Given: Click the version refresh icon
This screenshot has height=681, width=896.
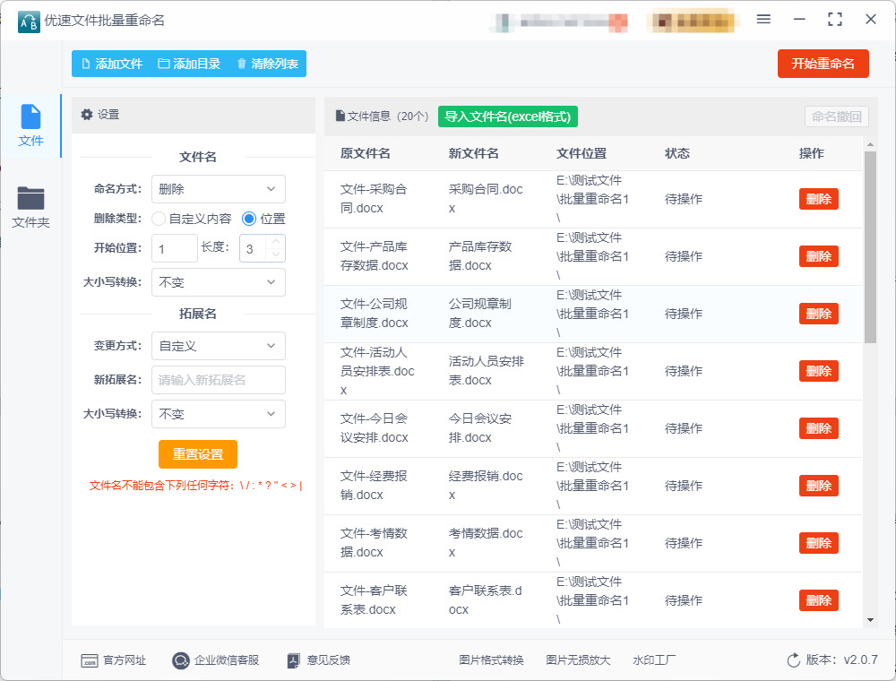Looking at the screenshot, I should click(794, 660).
